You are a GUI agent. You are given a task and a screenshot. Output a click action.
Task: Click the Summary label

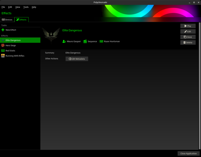[50, 53]
